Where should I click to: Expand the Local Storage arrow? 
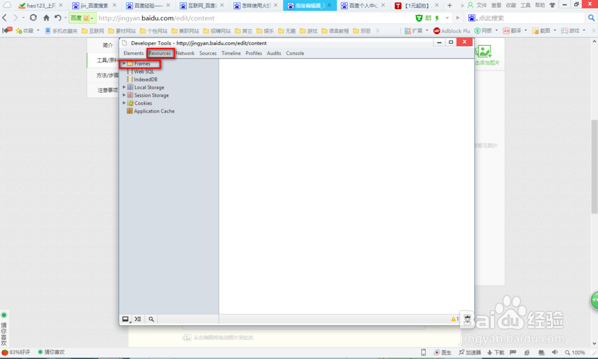coord(124,87)
